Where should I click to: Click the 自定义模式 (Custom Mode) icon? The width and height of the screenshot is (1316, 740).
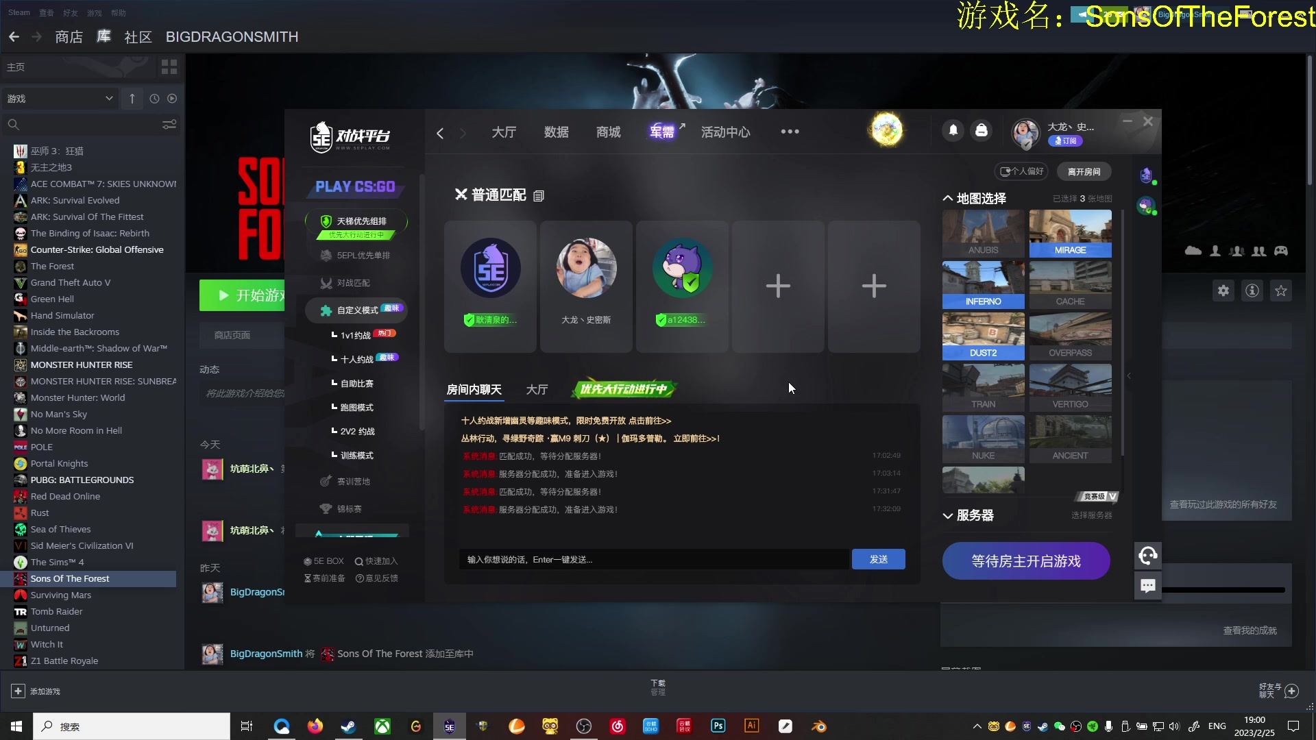(326, 310)
